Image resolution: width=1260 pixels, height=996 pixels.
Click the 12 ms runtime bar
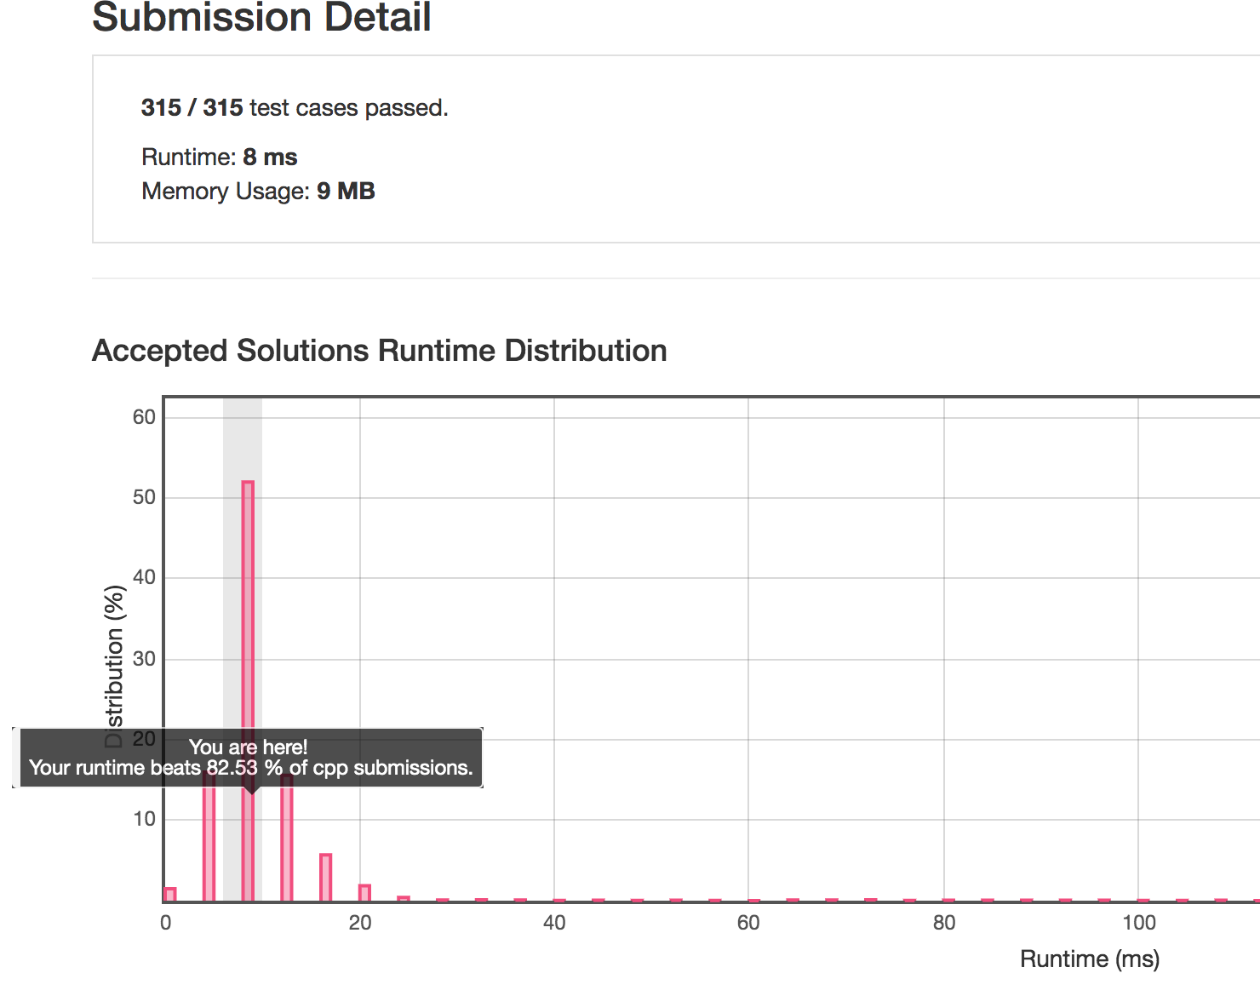287,843
